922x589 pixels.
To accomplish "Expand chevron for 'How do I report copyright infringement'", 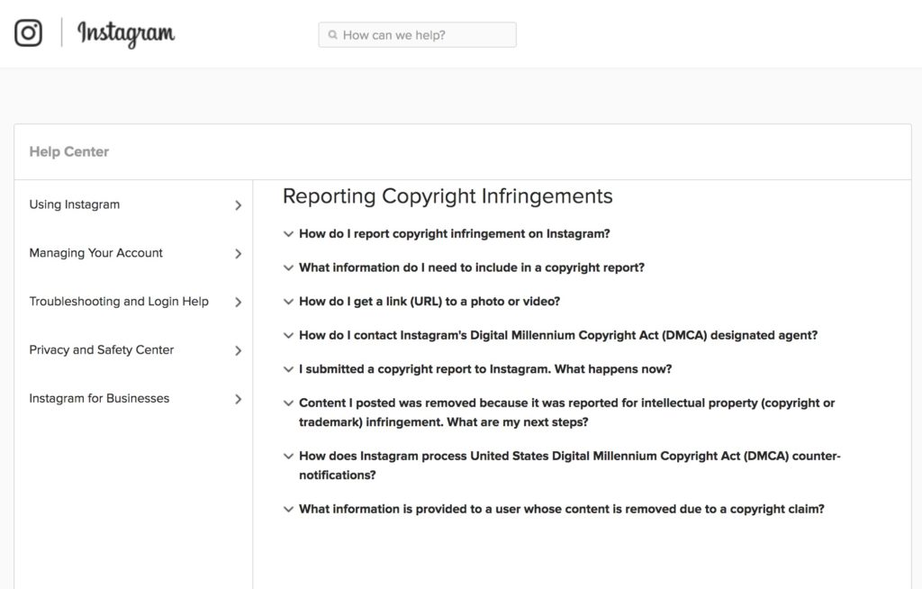I will click(x=288, y=234).
